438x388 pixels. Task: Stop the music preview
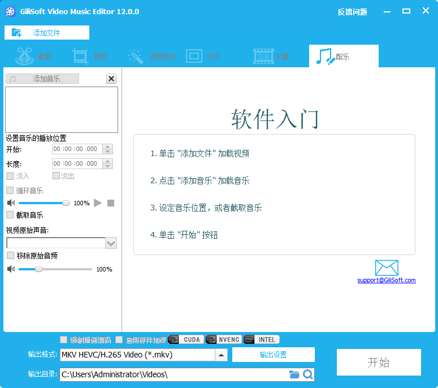[x=111, y=203]
